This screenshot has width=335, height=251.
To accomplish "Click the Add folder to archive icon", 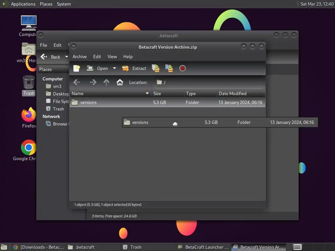I will [x=169, y=68].
